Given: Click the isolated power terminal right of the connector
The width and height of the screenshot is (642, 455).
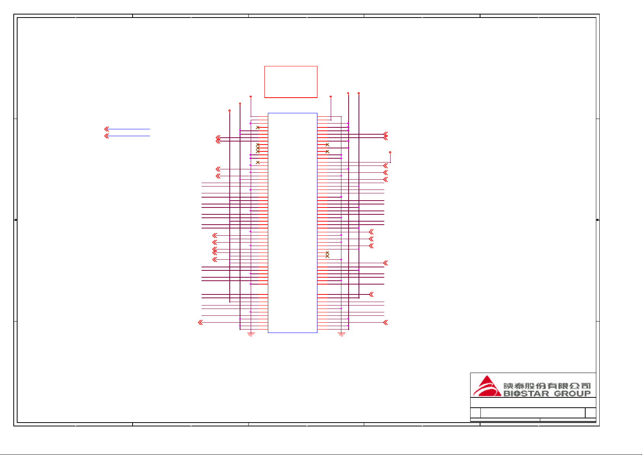Looking at the screenshot, I should pyautogui.click(x=390, y=152).
